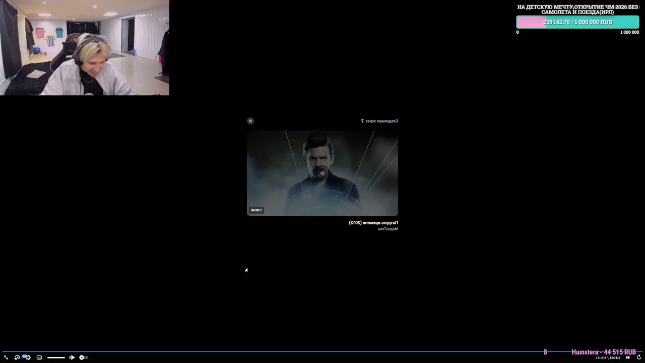Screen dimensions: 645x363
Task: Click the donation goal progress bar
Action: click(577, 22)
